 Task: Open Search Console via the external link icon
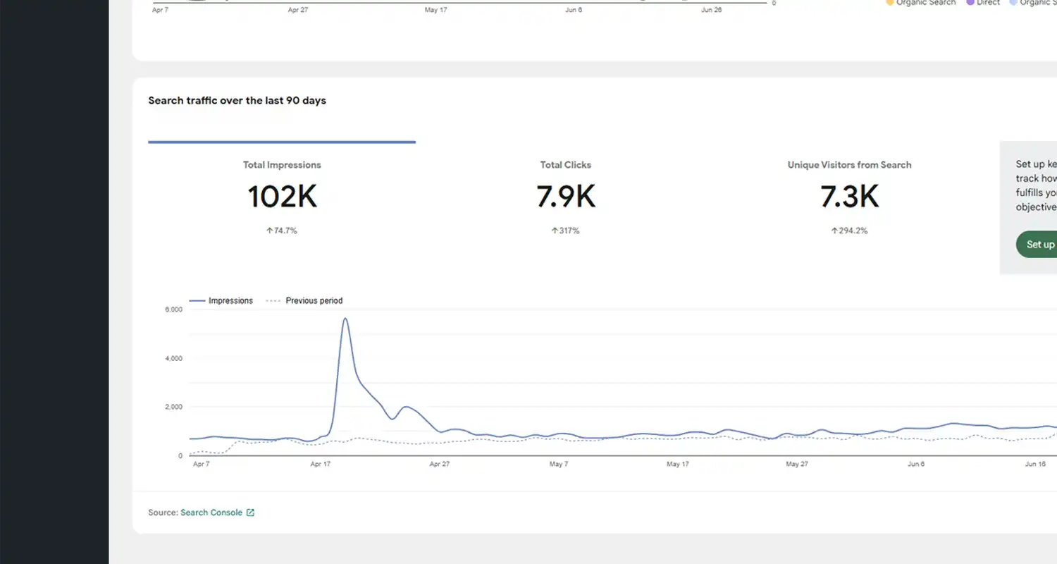[250, 512]
